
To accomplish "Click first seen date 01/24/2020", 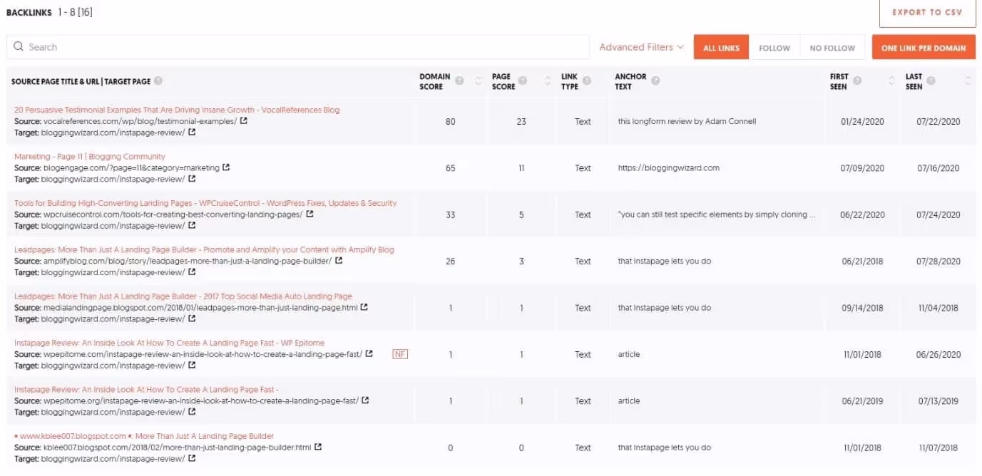I will tap(862, 121).
